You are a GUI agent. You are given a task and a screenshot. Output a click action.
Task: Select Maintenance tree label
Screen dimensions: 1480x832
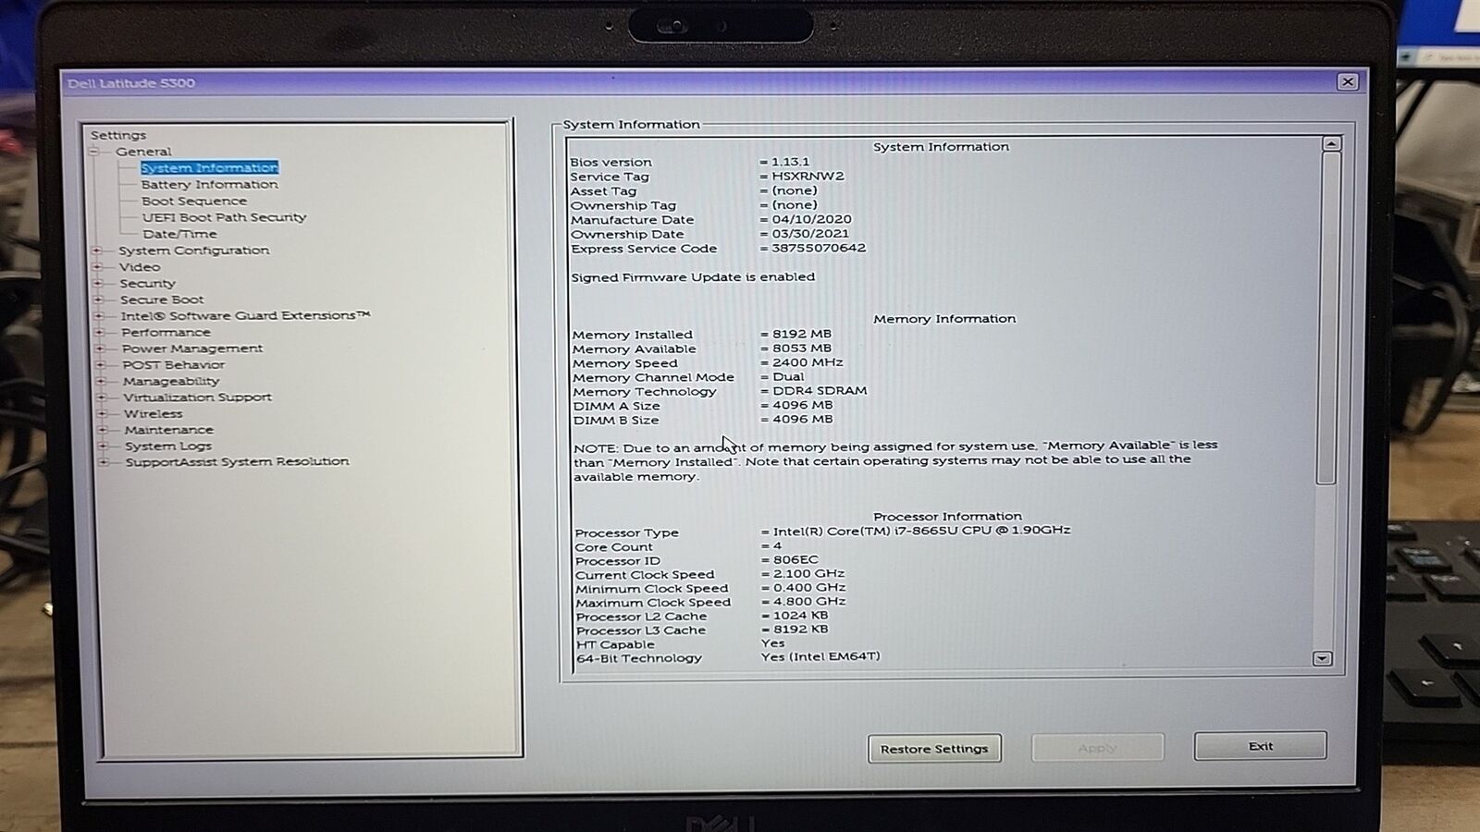(x=169, y=430)
